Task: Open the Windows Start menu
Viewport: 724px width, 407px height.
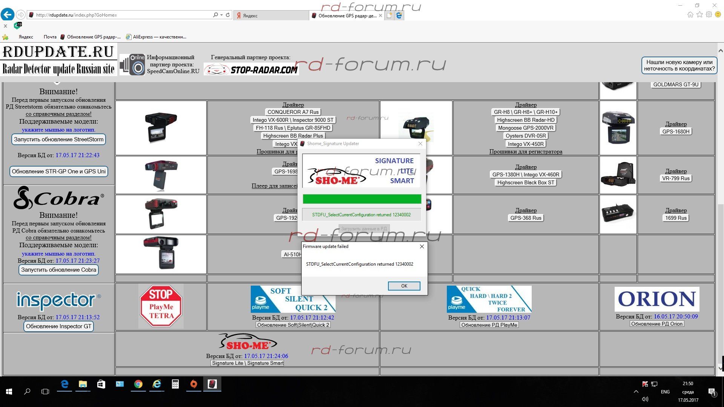Action: coord(9,392)
